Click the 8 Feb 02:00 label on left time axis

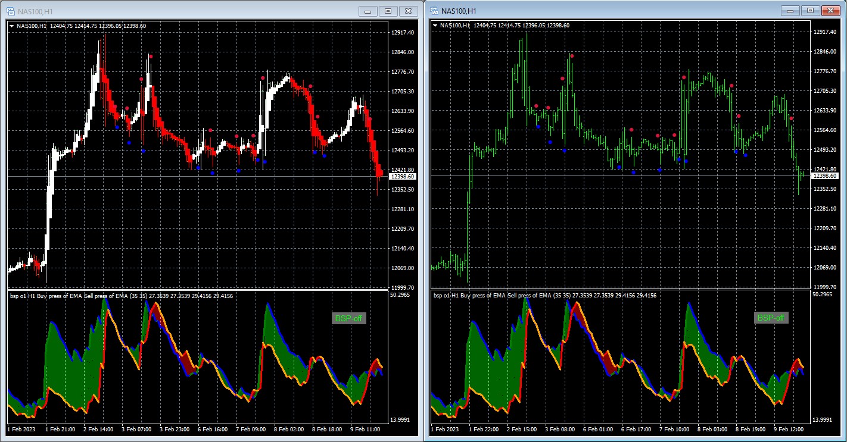pyautogui.click(x=289, y=429)
